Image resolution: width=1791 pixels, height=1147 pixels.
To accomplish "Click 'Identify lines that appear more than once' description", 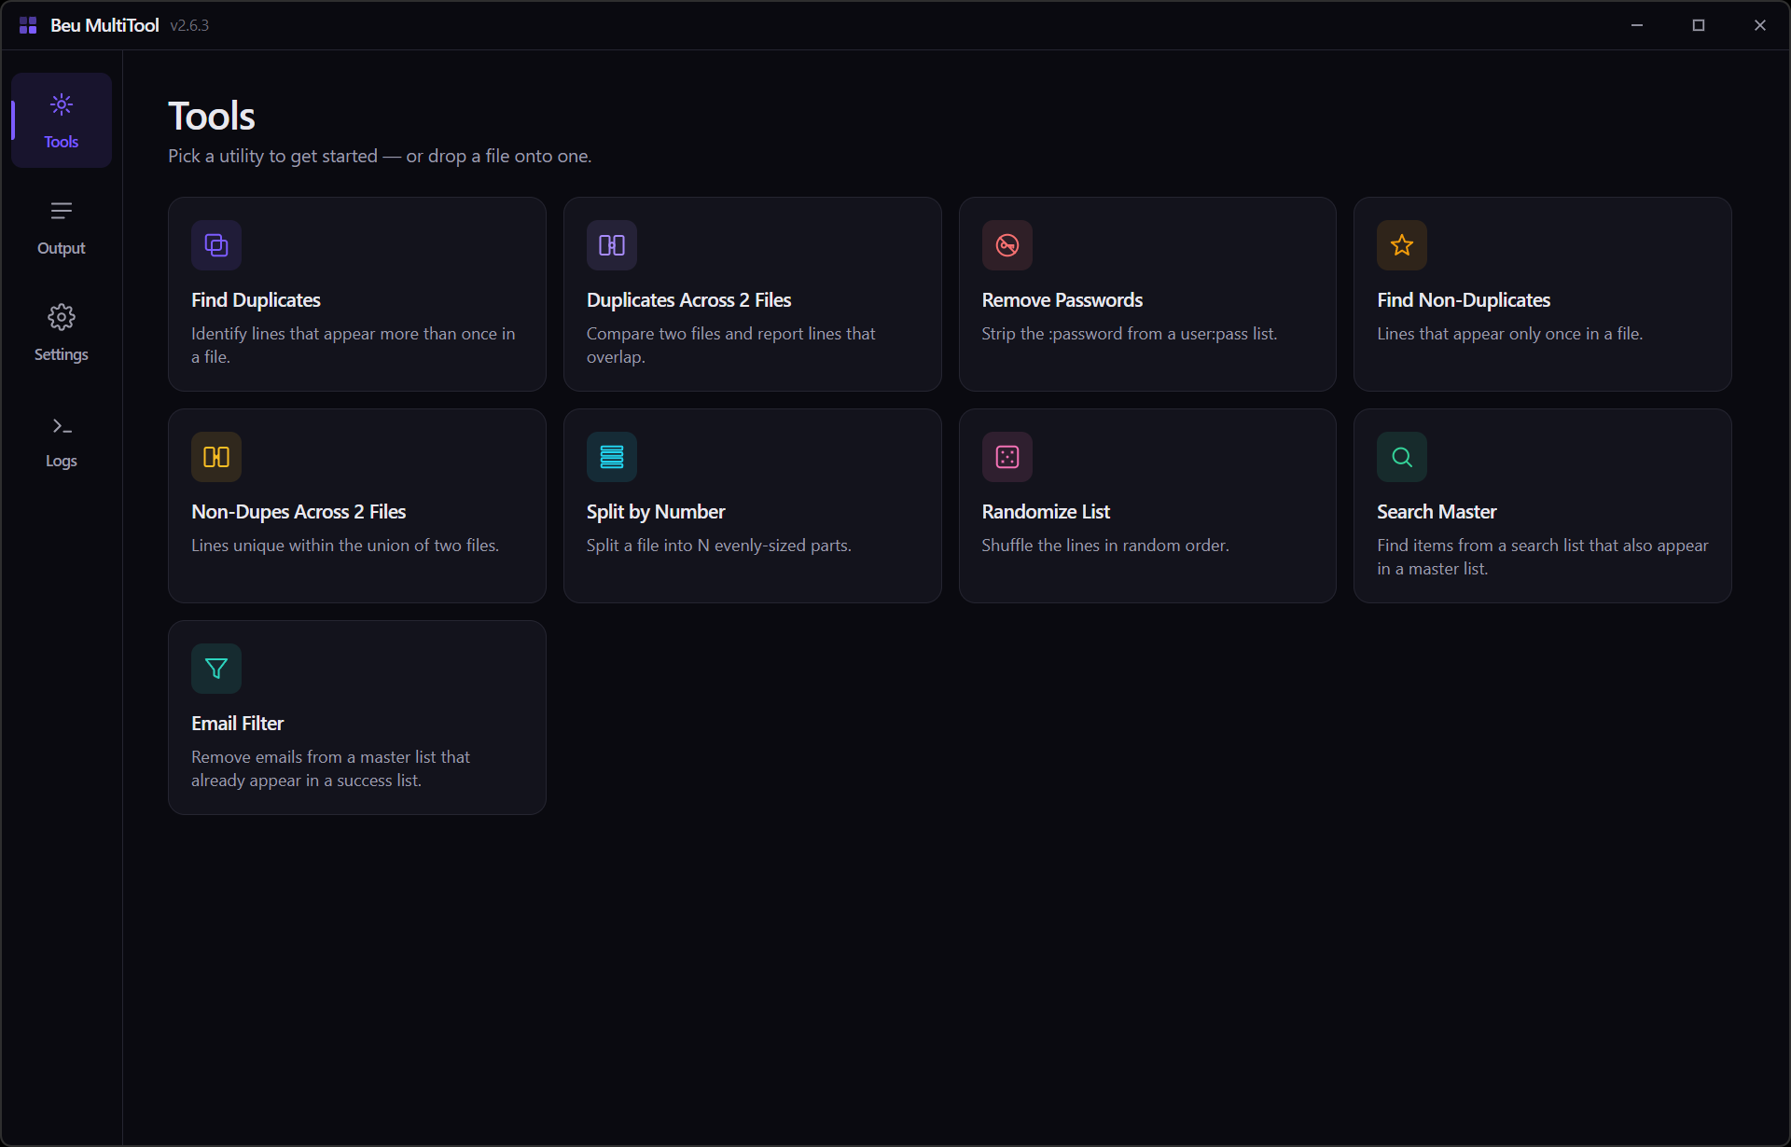I will click(353, 345).
